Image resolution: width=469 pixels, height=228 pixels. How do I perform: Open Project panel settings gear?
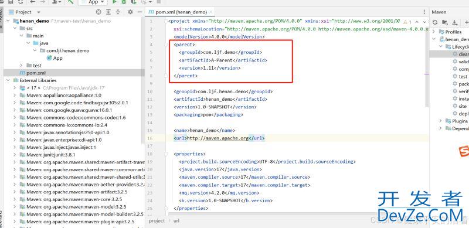[130, 12]
